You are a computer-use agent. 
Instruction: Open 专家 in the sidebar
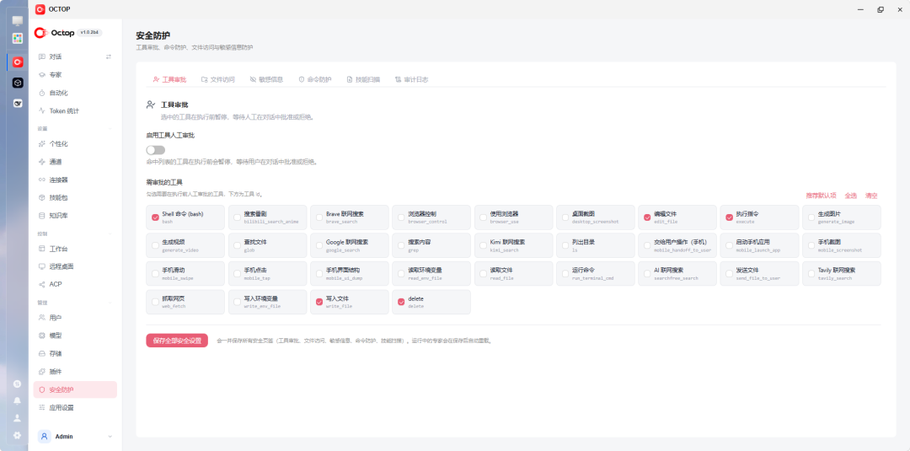(x=75, y=75)
